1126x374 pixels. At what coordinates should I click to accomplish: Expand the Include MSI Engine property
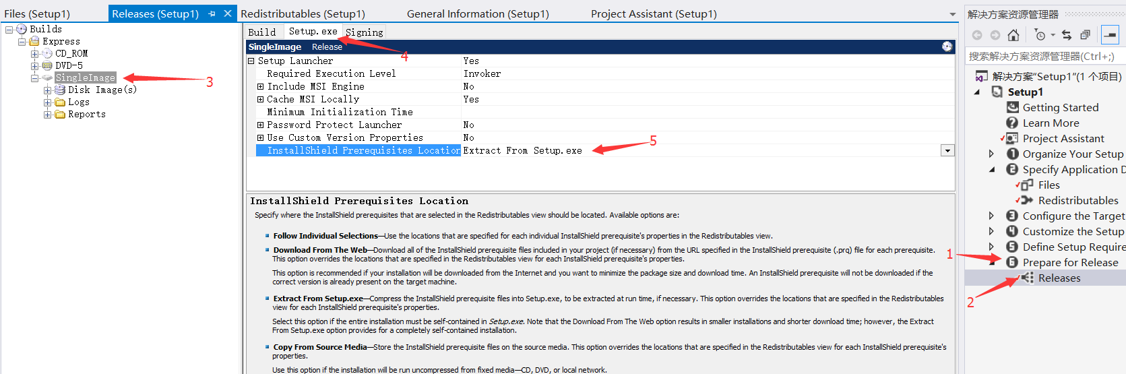click(x=260, y=86)
